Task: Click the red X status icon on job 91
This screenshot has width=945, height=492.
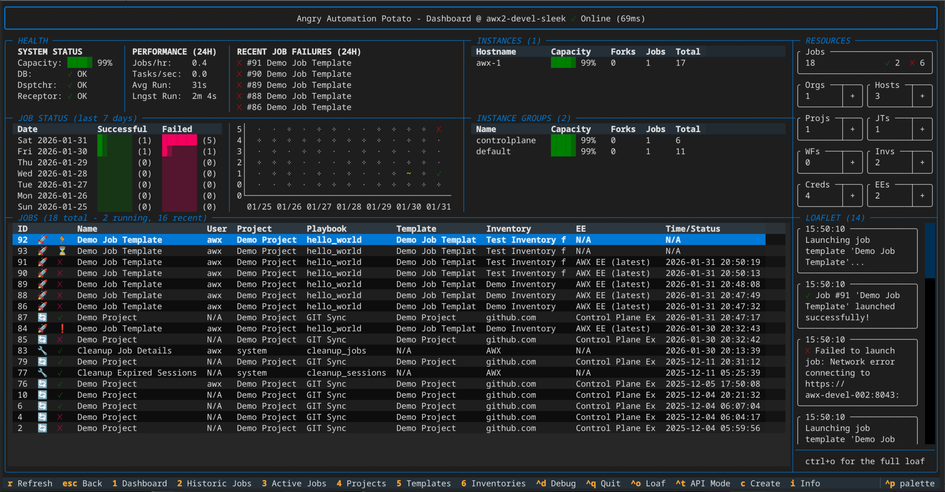Action: [60, 262]
